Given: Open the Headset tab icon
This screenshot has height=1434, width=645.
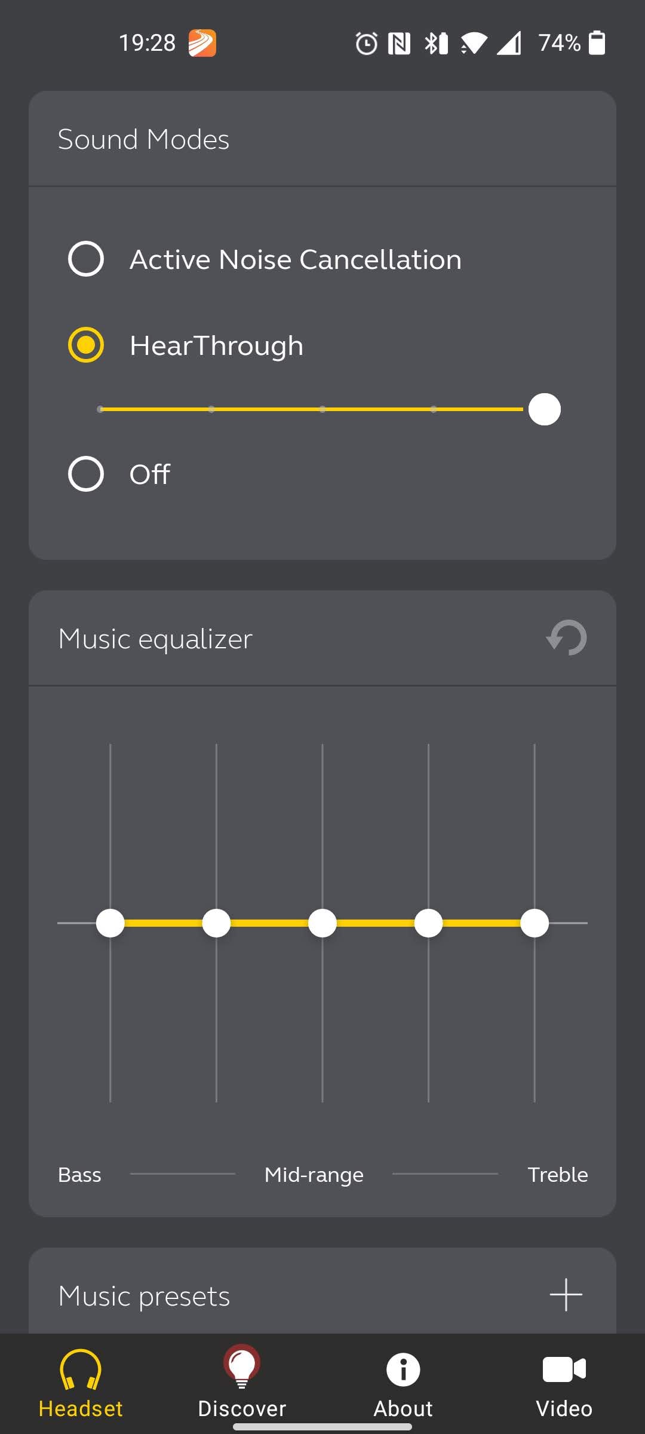Looking at the screenshot, I should (81, 1369).
